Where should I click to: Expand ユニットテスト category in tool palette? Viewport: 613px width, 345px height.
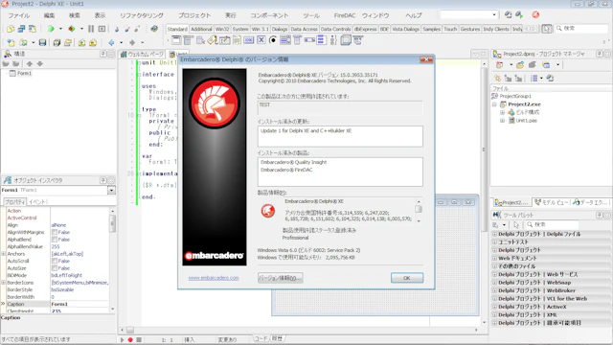[x=494, y=242]
